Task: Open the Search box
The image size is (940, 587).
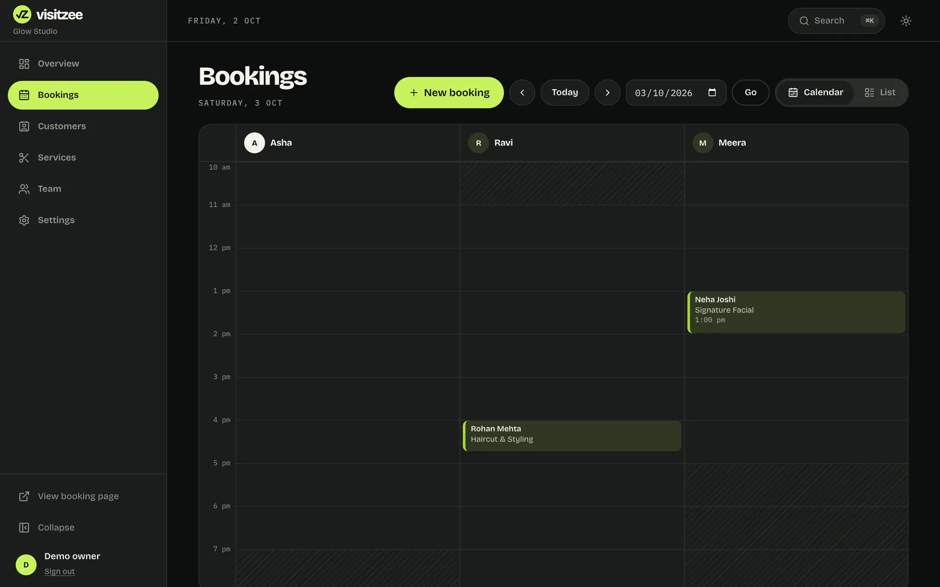Action: coord(836,21)
